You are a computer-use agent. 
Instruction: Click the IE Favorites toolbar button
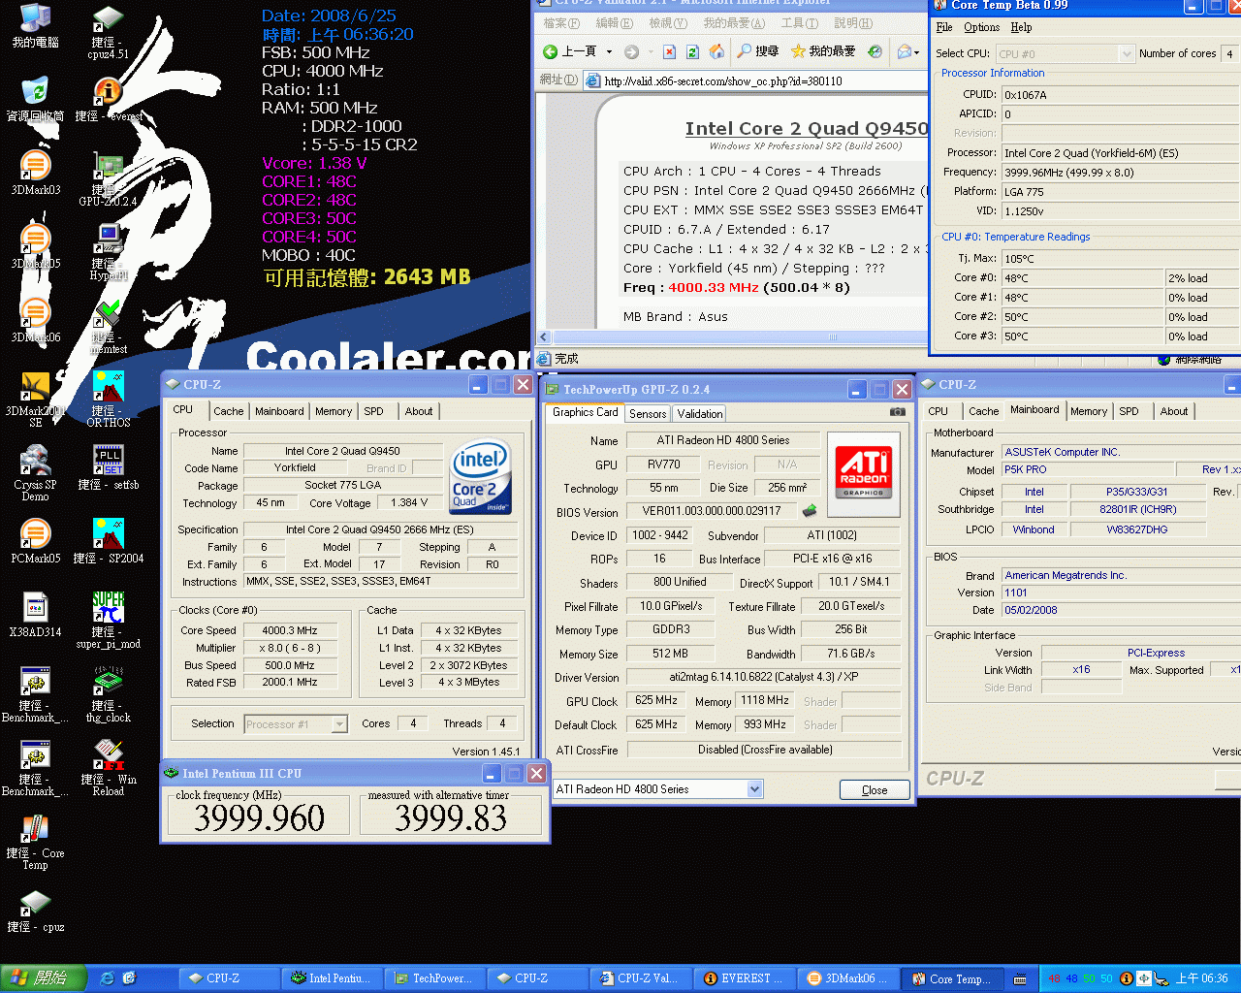pos(823,51)
